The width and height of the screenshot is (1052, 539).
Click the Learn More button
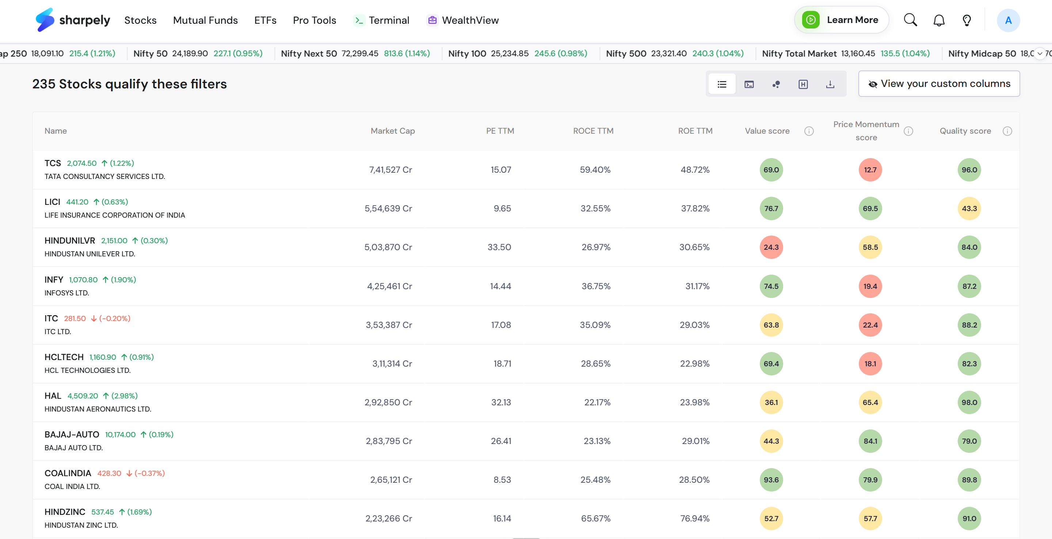841,20
